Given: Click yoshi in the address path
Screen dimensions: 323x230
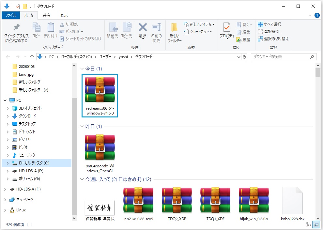Looking at the screenshot, I should pos(123,57).
